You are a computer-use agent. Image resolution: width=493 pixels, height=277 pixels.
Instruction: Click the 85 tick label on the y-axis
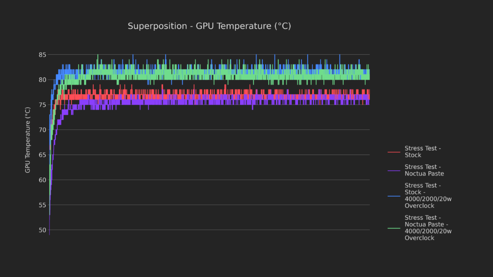[42, 55]
